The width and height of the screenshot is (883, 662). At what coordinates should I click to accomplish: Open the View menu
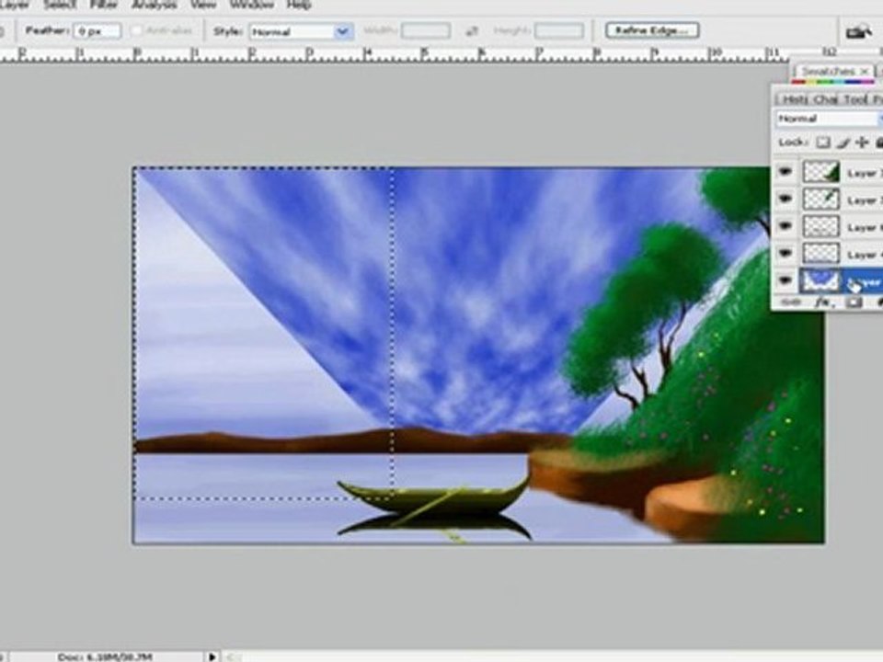pos(202,5)
